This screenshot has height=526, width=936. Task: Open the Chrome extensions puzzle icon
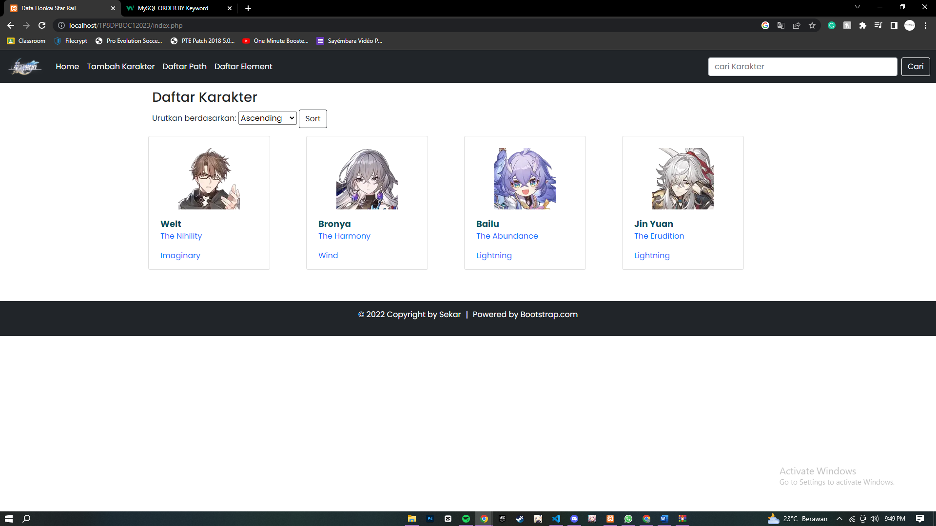[863, 25]
